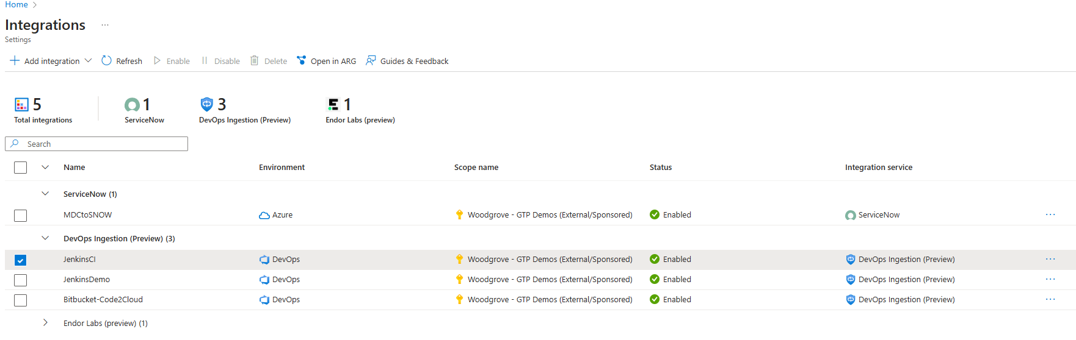Viewport: 1076px width, 340px height.
Task: Click the Enable play triangle icon
Action: click(x=157, y=60)
